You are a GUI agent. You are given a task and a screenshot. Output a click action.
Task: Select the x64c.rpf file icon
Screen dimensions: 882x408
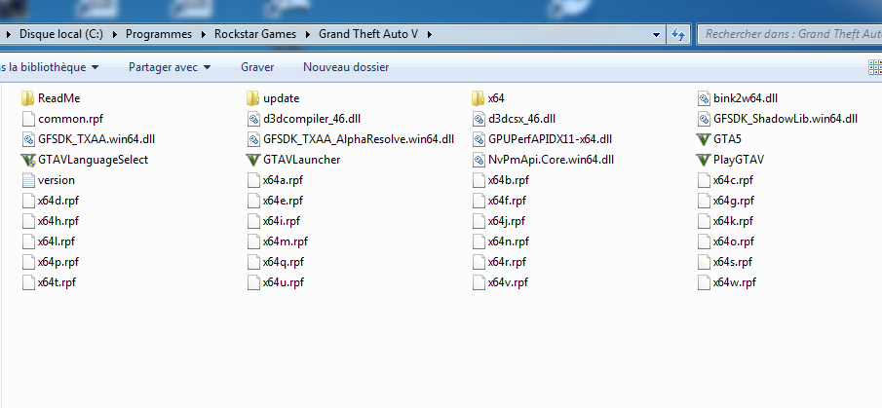[x=704, y=180]
